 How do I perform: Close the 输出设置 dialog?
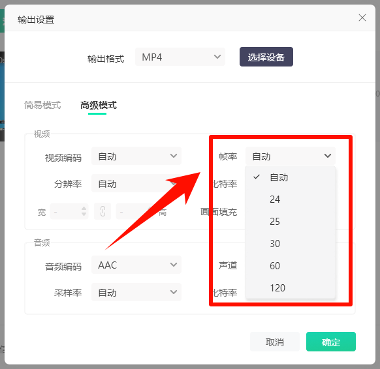362,18
